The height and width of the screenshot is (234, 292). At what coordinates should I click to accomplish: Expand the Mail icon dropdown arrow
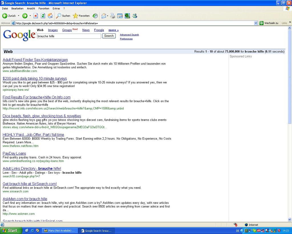108,16
